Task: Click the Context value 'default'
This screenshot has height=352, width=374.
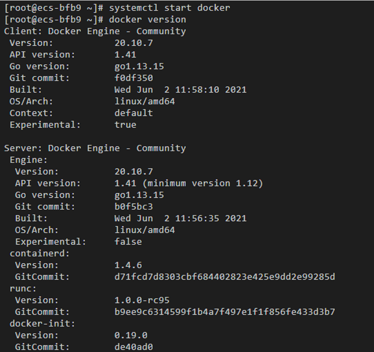Action: coord(133,113)
